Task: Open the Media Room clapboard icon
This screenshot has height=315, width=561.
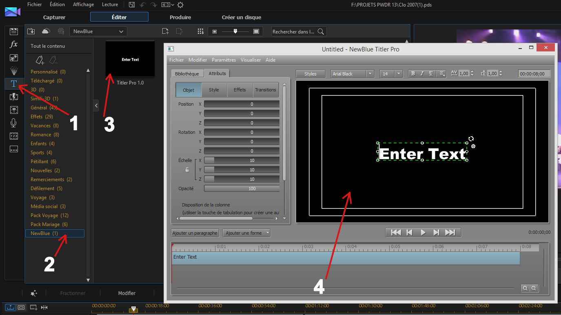Action: (x=14, y=31)
